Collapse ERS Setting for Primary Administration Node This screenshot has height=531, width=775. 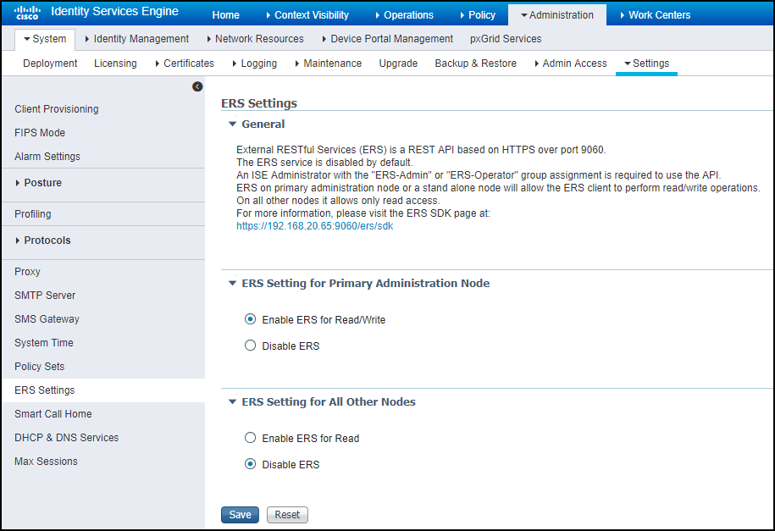pyautogui.click(x=232, y=284)
